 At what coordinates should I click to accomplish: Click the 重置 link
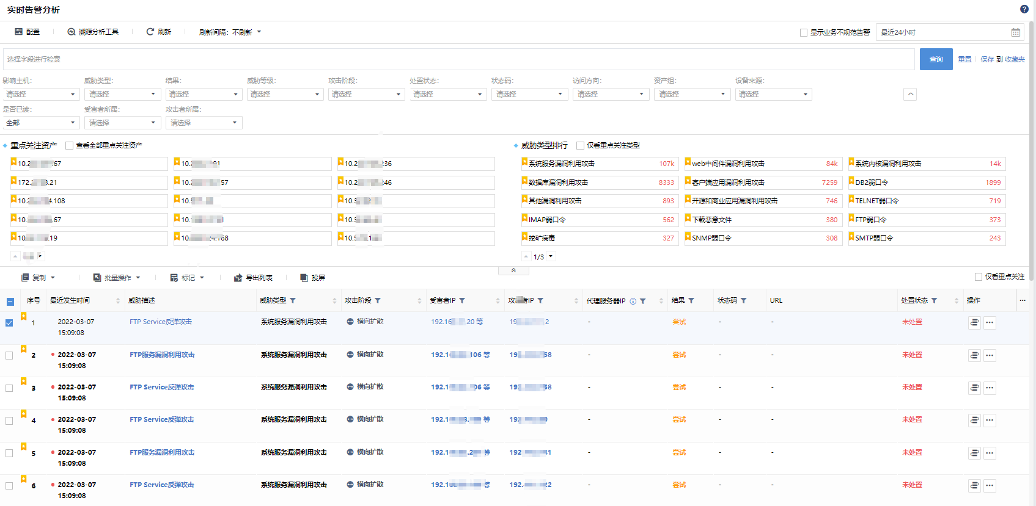coord(964,59)
